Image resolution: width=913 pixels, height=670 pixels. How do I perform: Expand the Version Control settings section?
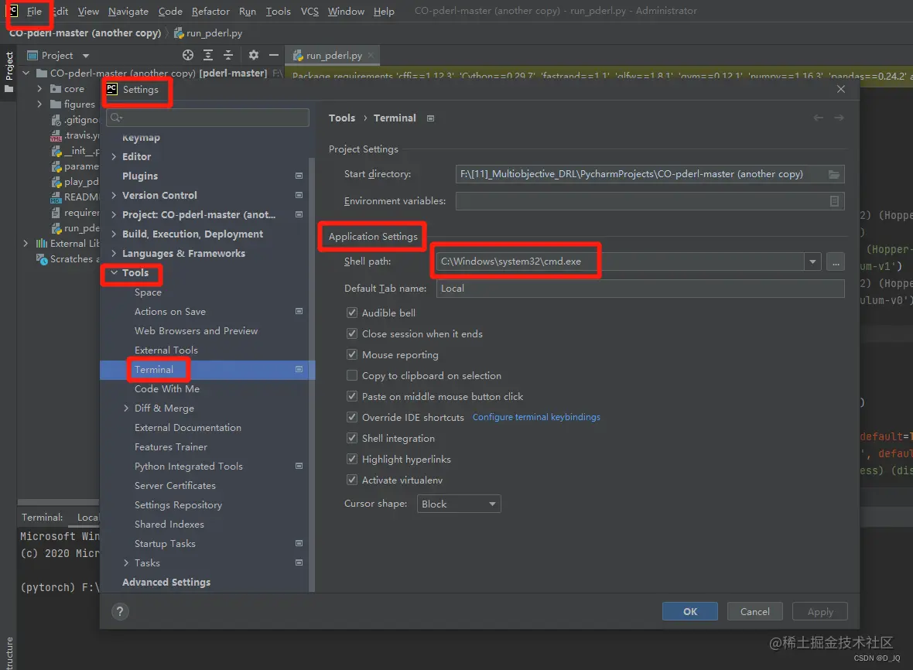[x=115, y=195]
